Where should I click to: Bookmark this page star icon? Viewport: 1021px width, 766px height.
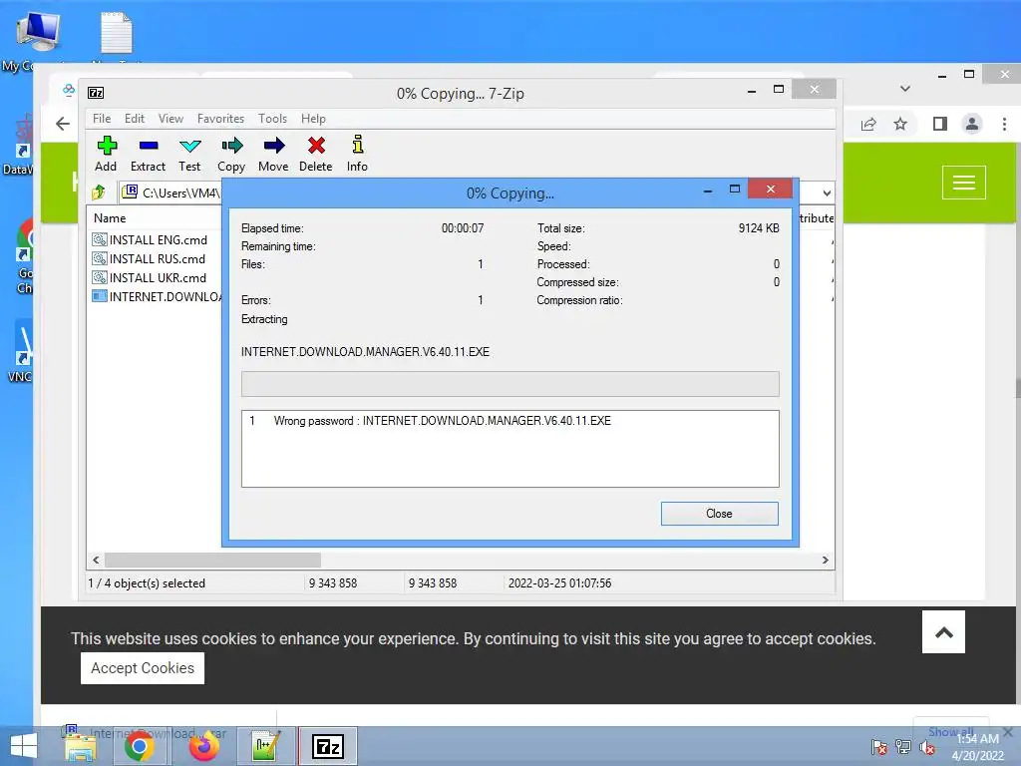click(900, 124)
